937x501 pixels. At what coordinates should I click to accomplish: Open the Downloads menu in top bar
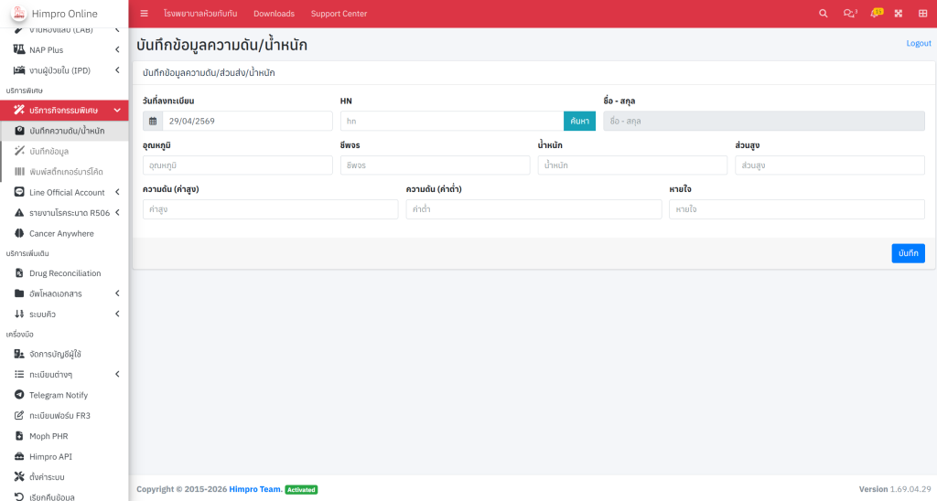[274, 14]
